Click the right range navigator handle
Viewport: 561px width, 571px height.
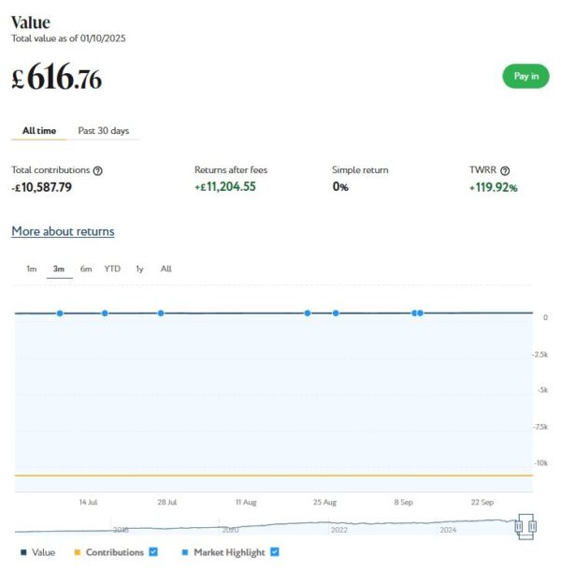point(532,527)
